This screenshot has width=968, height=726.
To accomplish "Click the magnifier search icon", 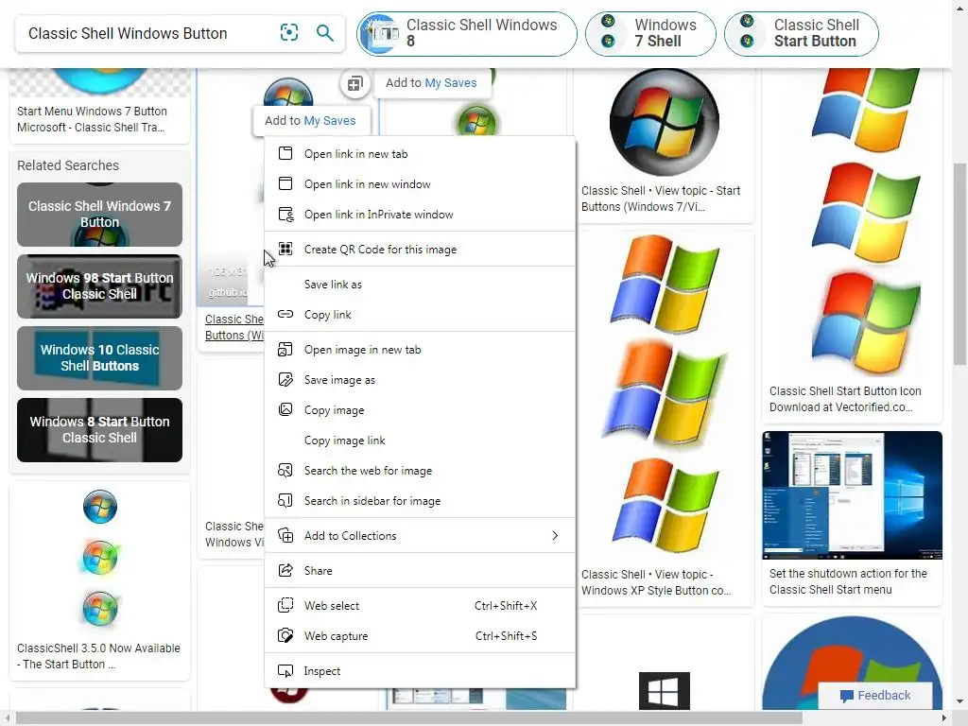I will point(325,32).
